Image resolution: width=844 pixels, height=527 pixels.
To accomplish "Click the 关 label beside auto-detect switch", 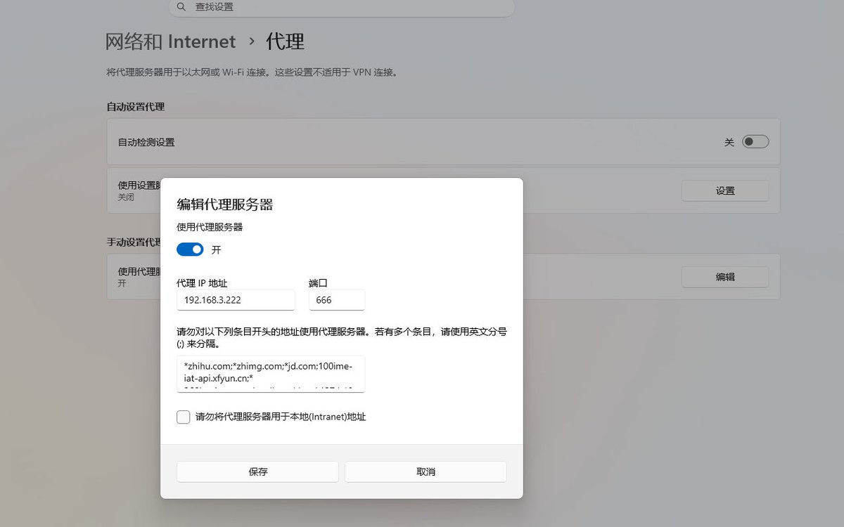I will (729, 142).
